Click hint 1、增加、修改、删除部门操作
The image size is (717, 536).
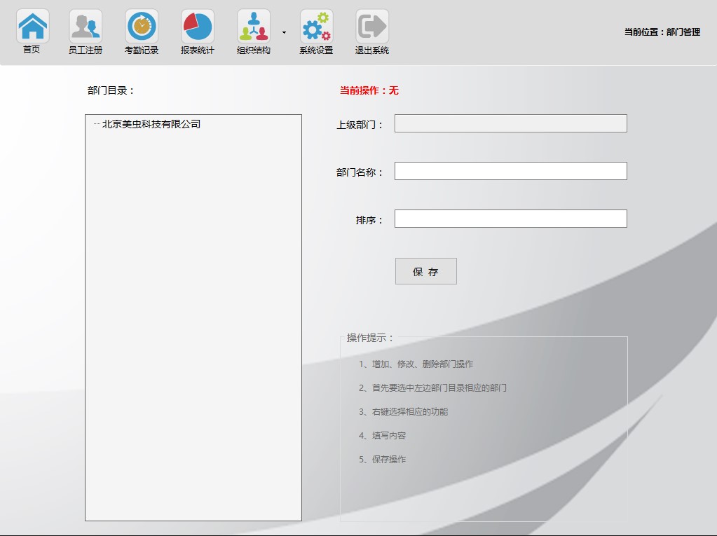pos(416,364)
